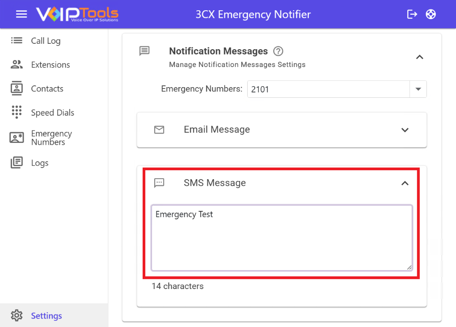
Task: Click the Email Message envelope icon
Action: 159,130
